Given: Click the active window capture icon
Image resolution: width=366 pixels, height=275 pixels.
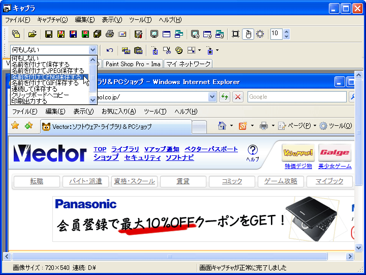Looking at the screenshot, I should [166, 34].
